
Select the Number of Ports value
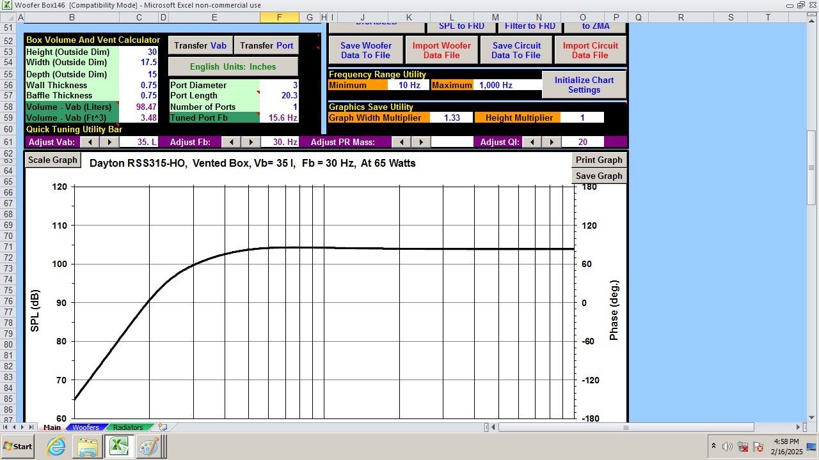click(280, 107)
